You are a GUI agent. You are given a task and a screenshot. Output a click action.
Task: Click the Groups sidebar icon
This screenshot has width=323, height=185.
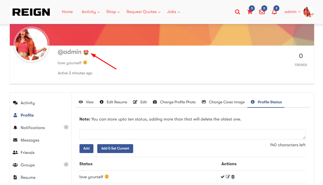15,165
